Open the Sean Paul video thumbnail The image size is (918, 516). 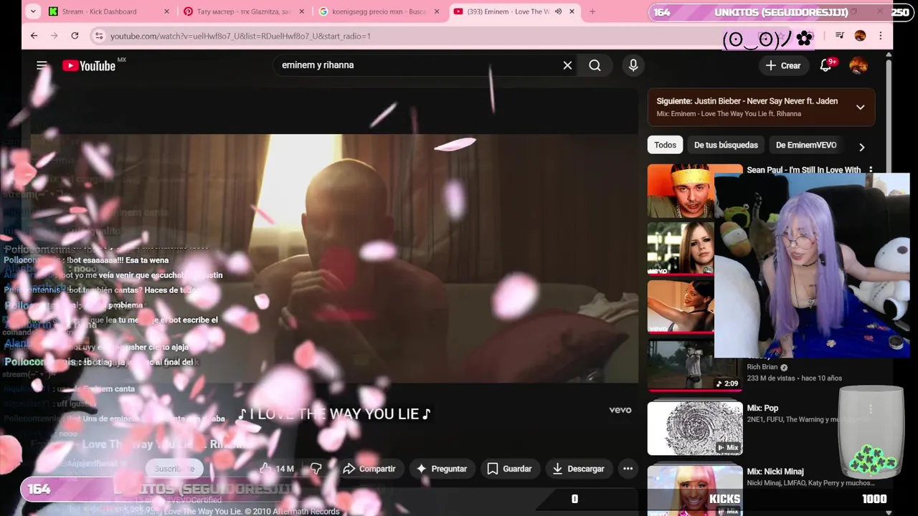[681, 191]
